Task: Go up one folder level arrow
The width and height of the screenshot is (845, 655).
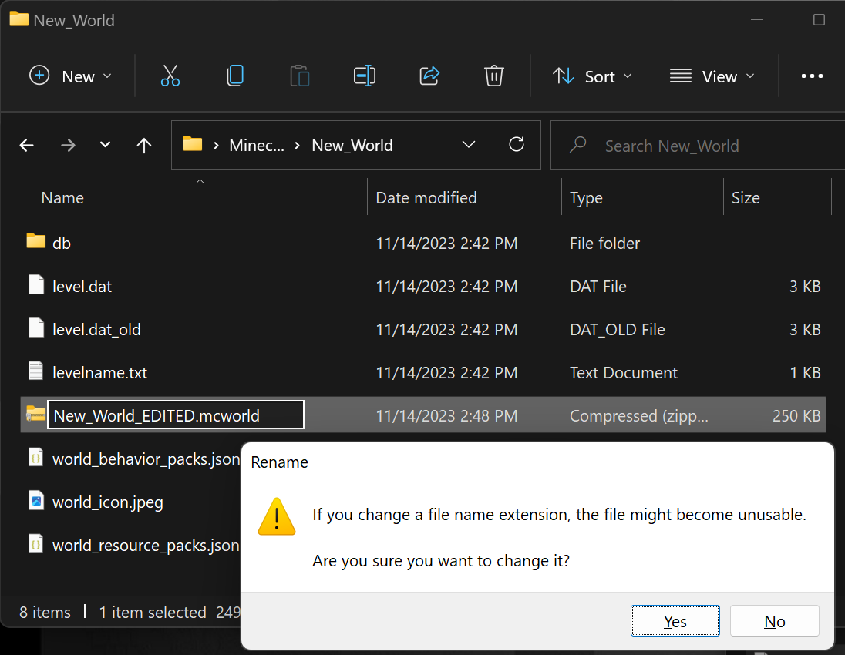Action: coord(144,145)
